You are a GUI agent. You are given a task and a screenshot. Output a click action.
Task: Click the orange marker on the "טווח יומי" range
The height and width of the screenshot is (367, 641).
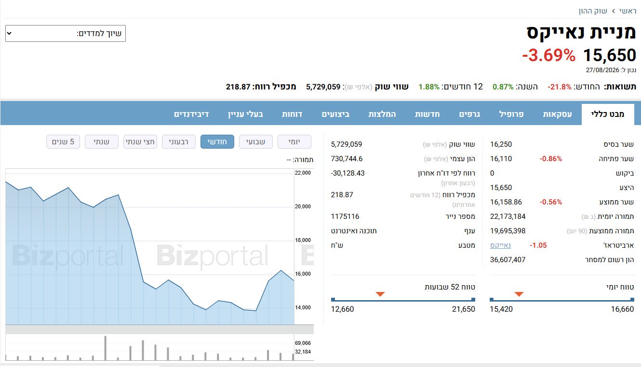[519, 294]
